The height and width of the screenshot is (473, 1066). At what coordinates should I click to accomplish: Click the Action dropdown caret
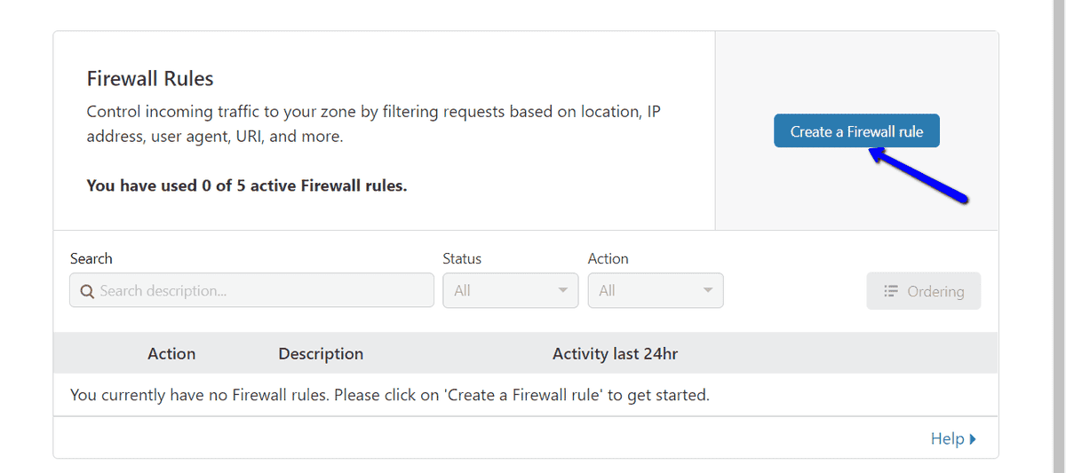708,290
